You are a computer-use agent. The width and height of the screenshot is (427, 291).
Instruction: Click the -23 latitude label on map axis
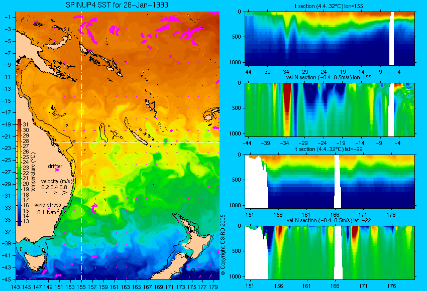click(x=7, y=148)
